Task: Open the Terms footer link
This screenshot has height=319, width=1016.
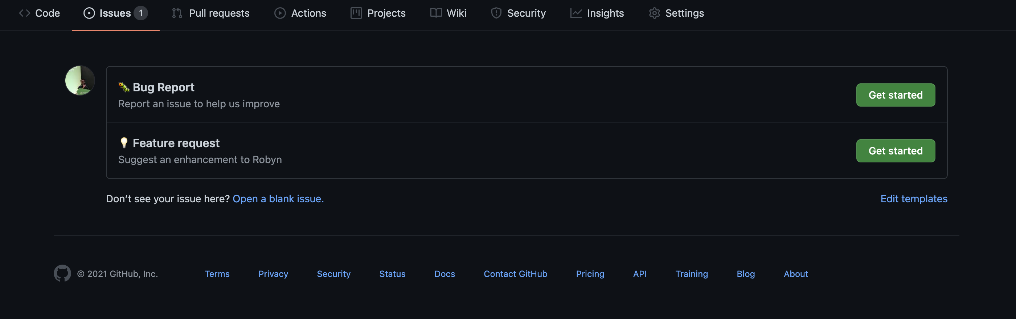Action: (x=217, y=274)
